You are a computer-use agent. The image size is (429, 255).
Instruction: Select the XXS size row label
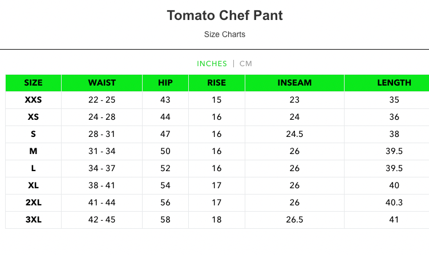(x=33, y=100)
